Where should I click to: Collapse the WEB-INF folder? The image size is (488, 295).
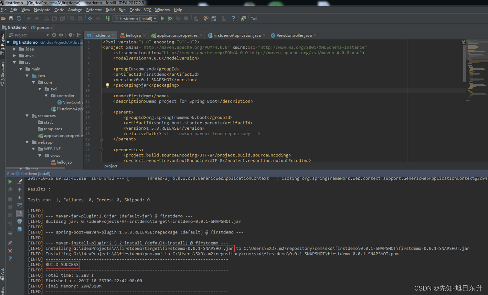[33, 149]
